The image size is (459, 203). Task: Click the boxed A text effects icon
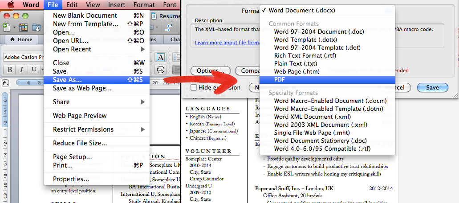coord(160,57)
